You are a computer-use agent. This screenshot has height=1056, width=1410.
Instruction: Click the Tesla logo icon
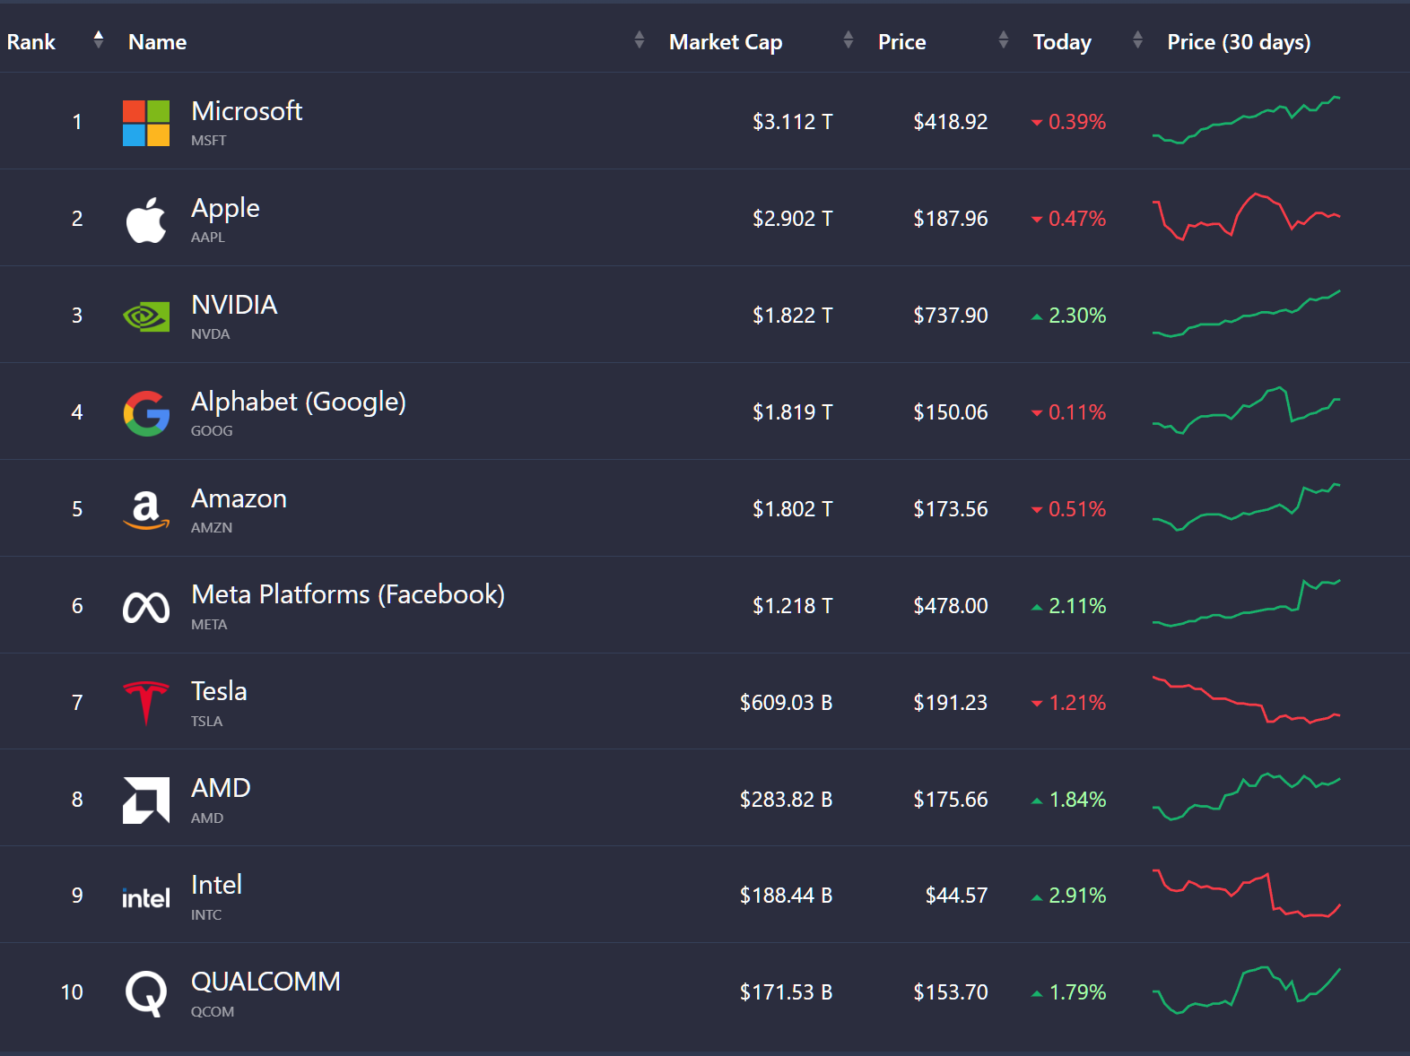[x=146, y=704]
